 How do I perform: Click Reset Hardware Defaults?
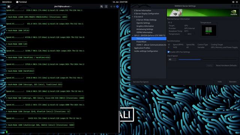[x=226, y=65]
